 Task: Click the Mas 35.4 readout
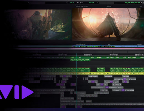pos(80,3)
